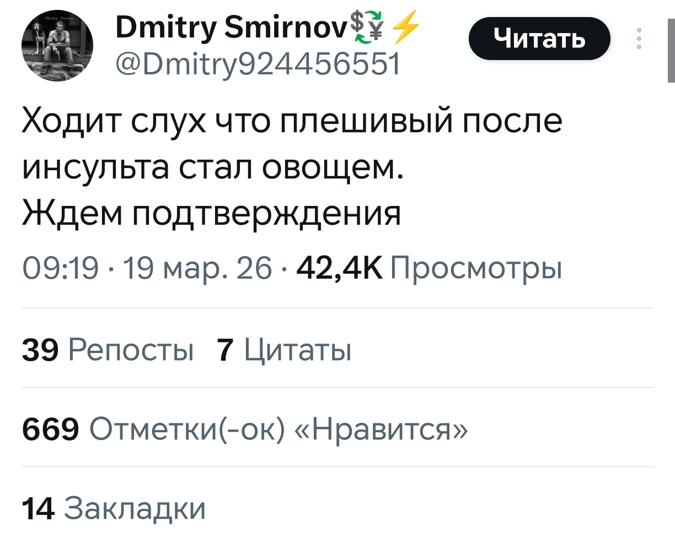Image resolution: width=675 pixels, height=554 pixels.
Task: Click the @Dmitry924456551 handle
Action: (257, 64)
